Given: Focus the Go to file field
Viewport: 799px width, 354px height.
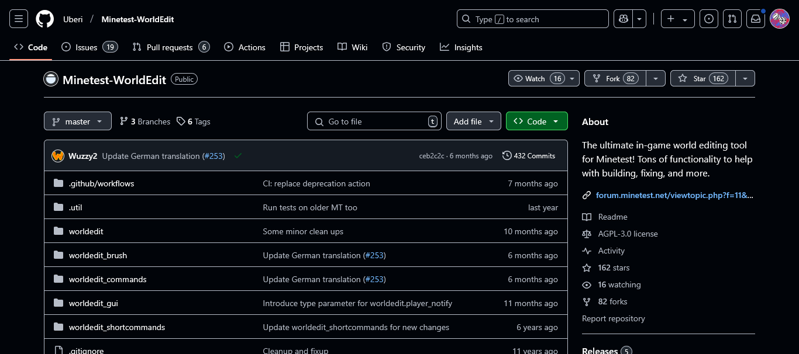Looking at the screenshot, I should click(374, 122).
